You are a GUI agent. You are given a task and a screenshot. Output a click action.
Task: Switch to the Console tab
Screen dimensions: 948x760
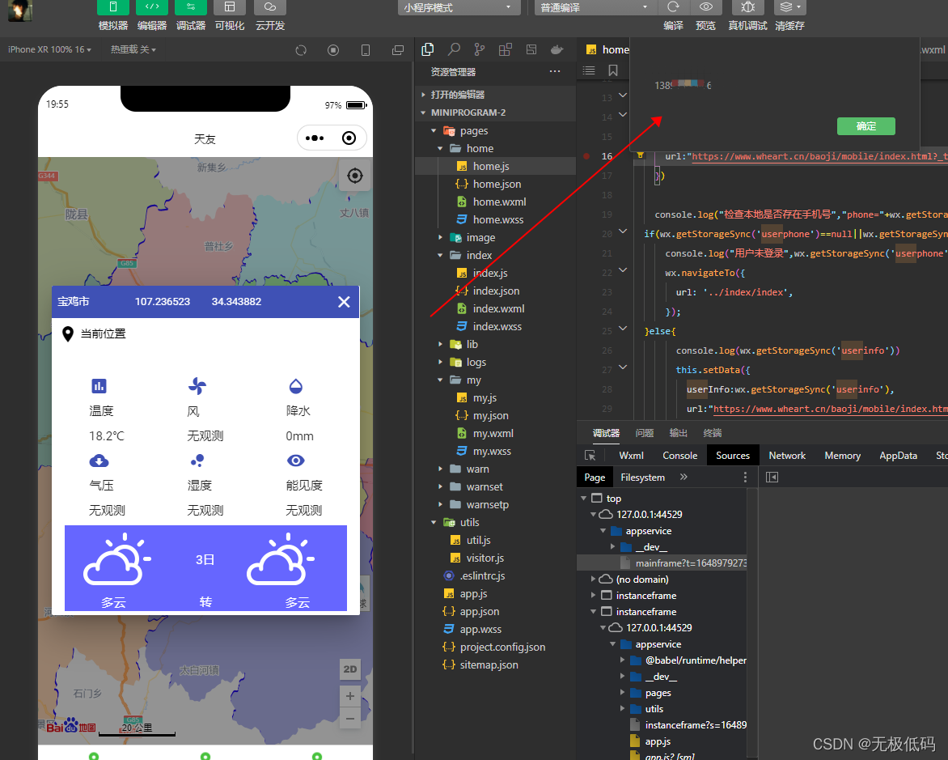coord(679,456)
